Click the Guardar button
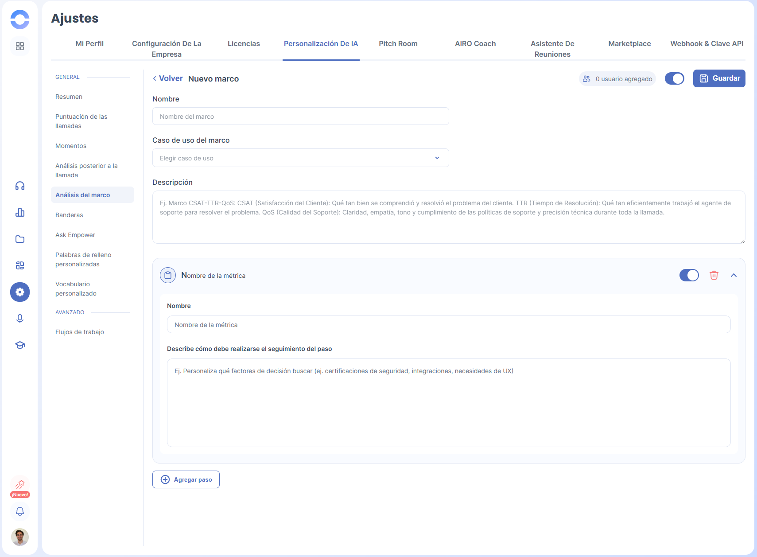The image size is (757, 557). point(719,78)
